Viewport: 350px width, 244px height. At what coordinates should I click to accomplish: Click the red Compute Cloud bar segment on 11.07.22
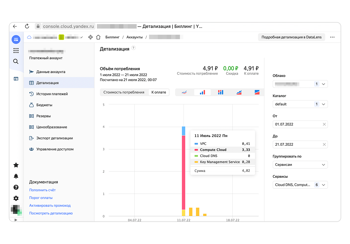(184, 173)
